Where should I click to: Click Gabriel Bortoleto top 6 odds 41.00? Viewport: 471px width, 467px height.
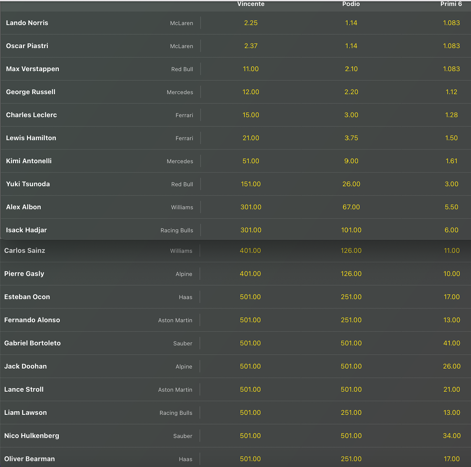[451, 343]
